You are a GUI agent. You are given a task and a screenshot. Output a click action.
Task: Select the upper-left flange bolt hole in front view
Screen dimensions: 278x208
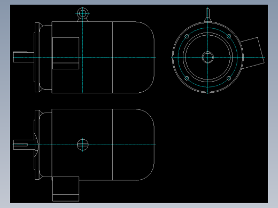coord(187,36)
